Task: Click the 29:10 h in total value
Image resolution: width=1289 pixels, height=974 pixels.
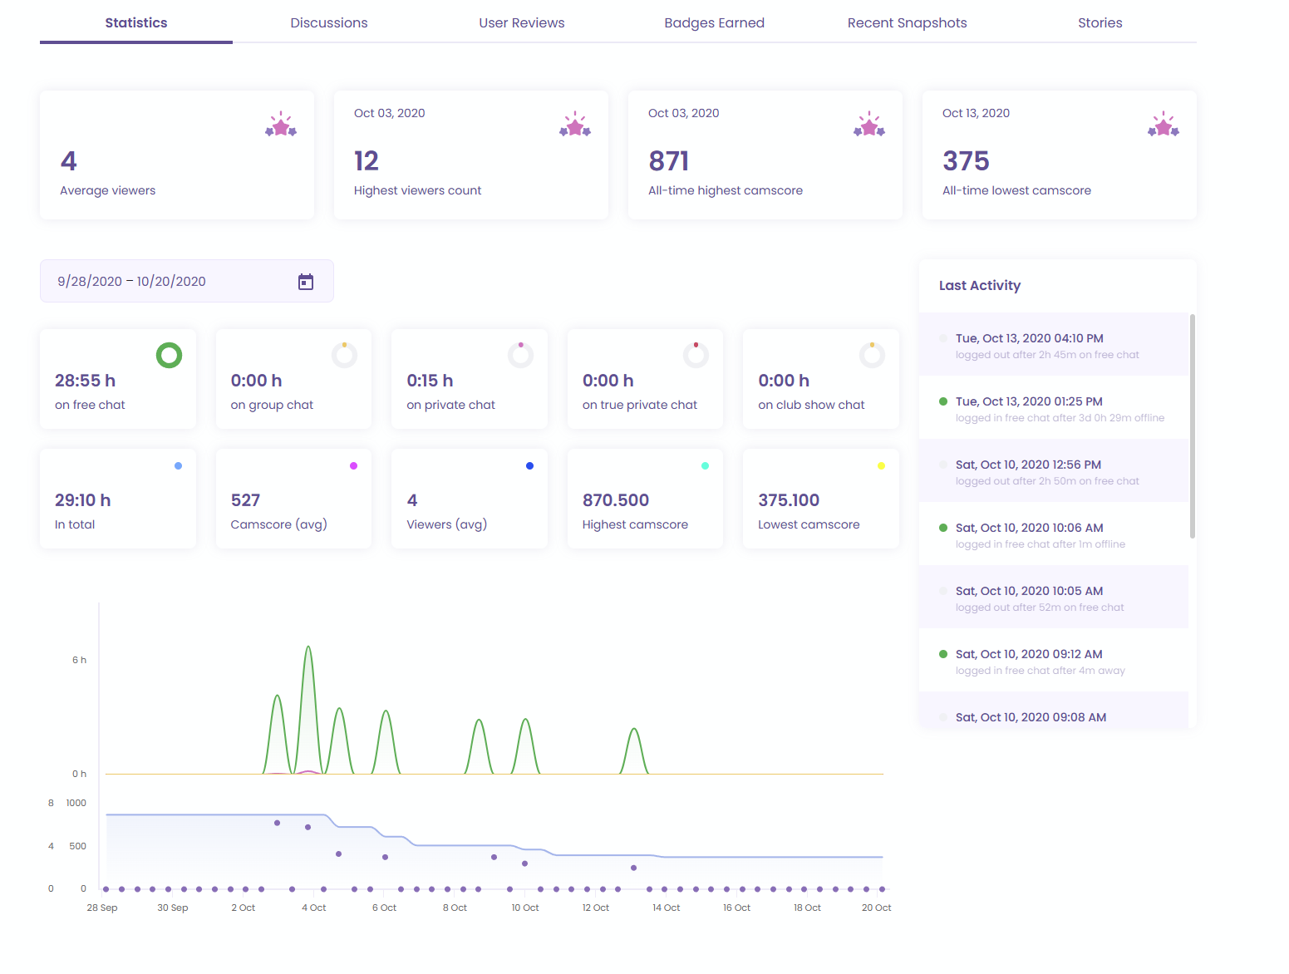Action: [82, 500]
